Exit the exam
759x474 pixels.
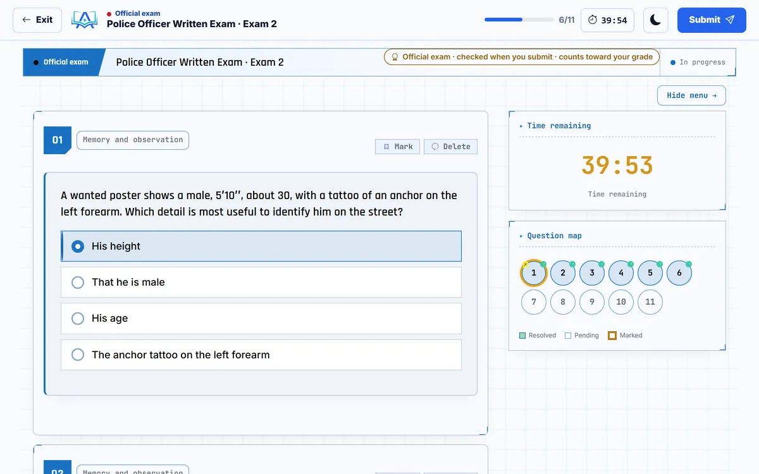(37, 20)
